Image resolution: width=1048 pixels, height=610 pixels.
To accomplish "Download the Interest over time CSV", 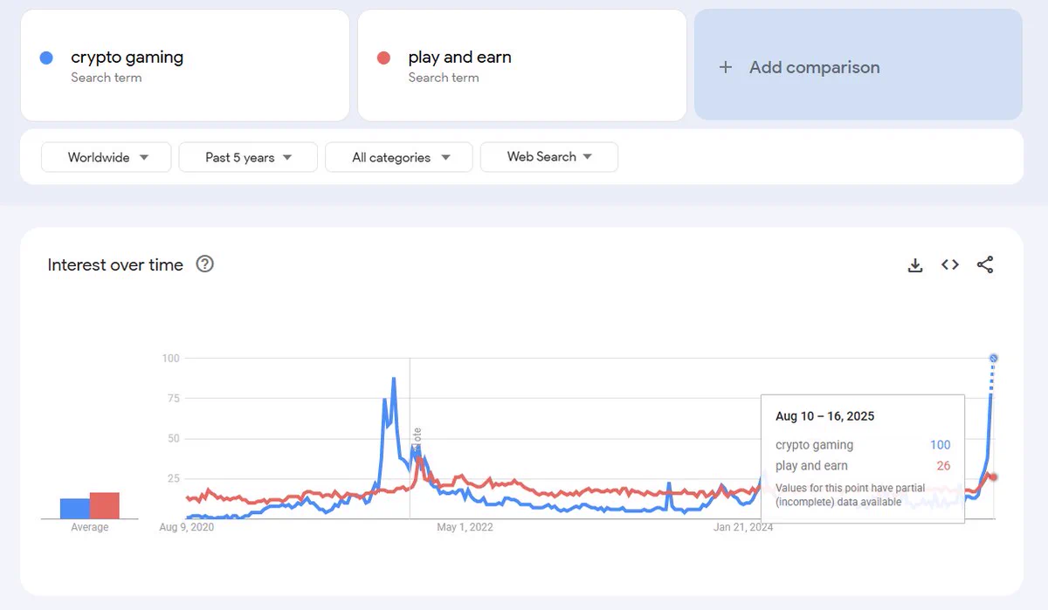I will pos(915,265).
